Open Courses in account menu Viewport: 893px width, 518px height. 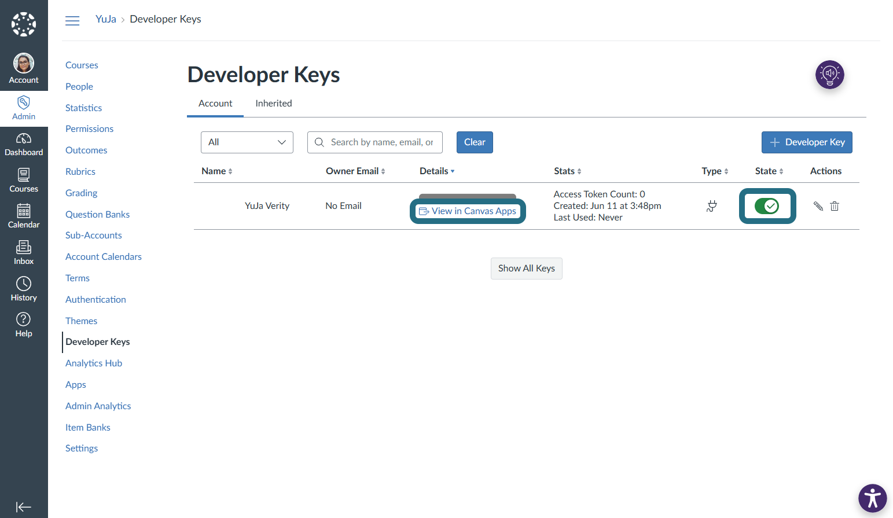pos(82,65)
